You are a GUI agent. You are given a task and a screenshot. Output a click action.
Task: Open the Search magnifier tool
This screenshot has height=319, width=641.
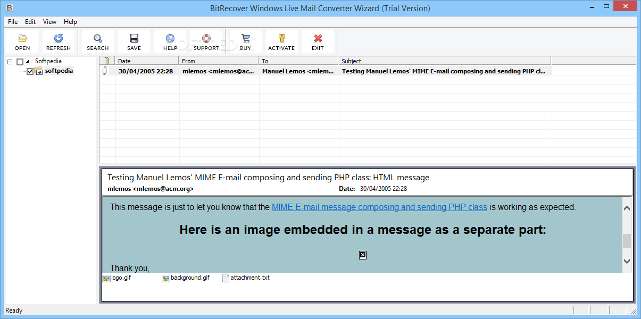98,38
